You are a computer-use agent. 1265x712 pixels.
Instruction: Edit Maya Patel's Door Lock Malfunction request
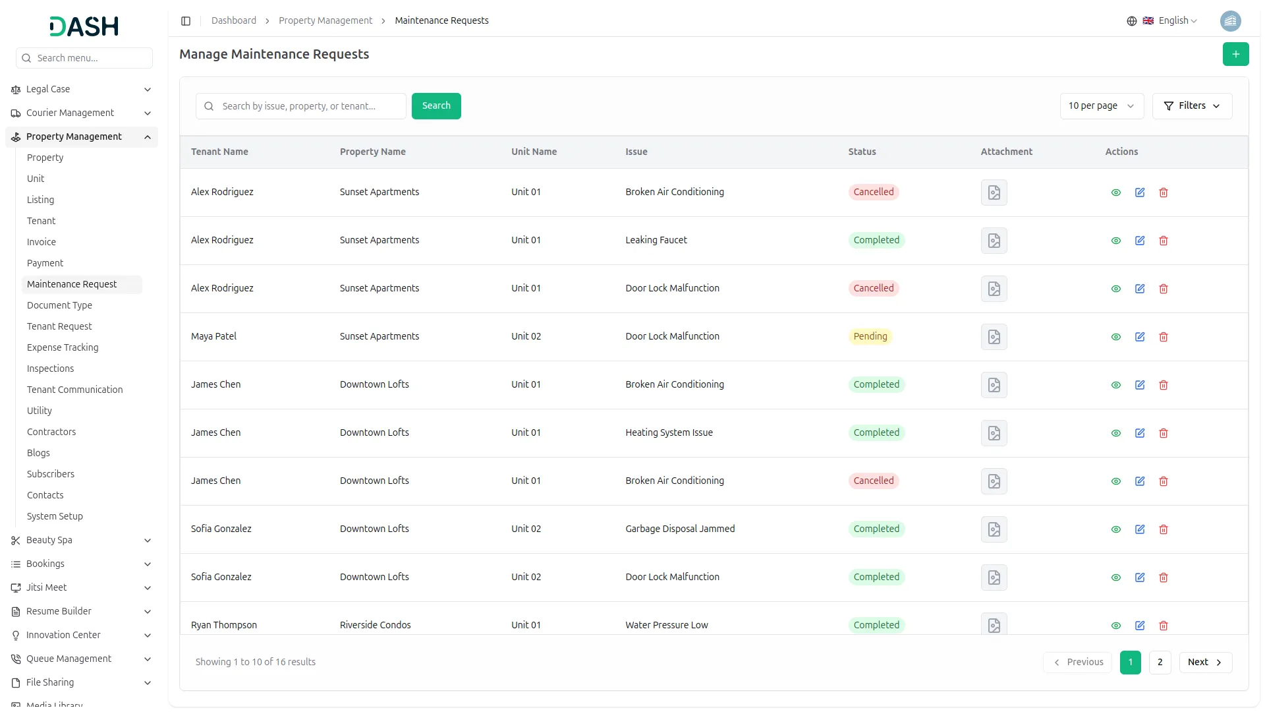coord(1140,337)
